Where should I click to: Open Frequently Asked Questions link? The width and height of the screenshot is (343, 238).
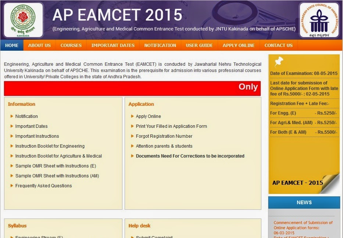pos(43,186)
